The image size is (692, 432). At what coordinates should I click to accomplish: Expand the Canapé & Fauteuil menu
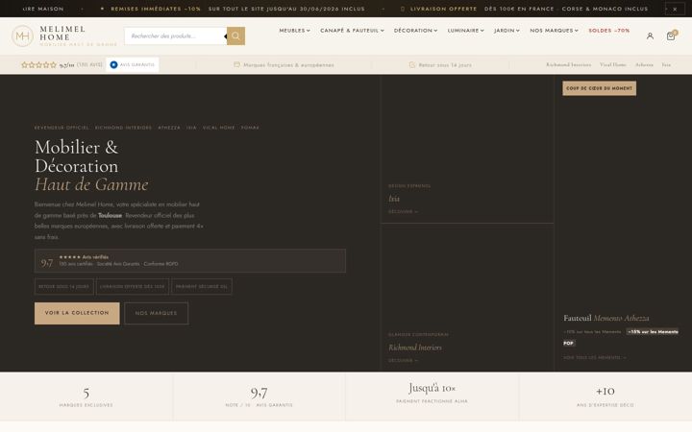tap(352, 31)
